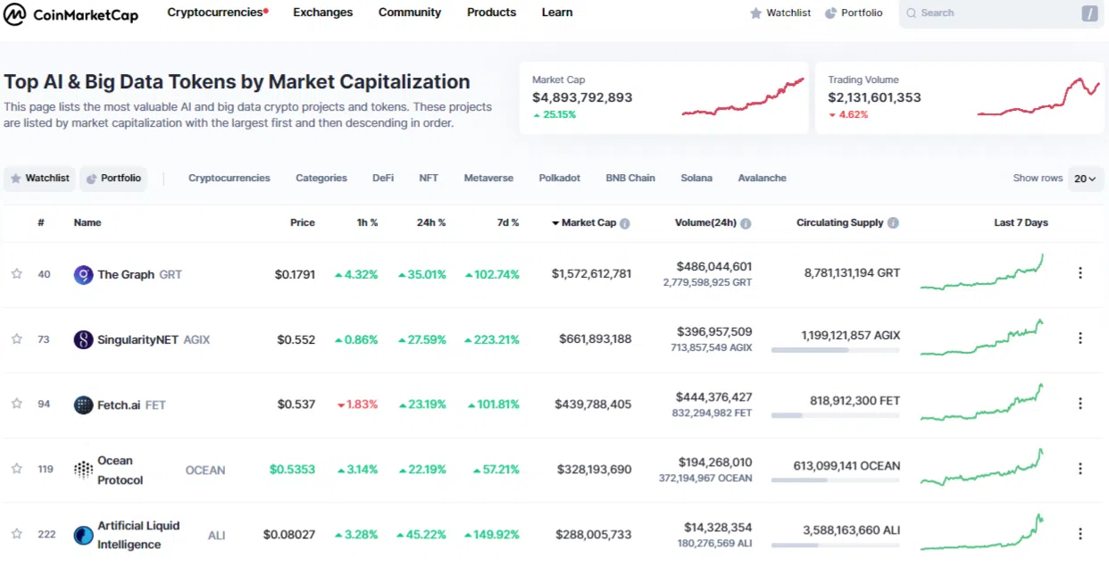
Task: Click the Fetch.ai FET coin logo
Action: pos(83,404)
